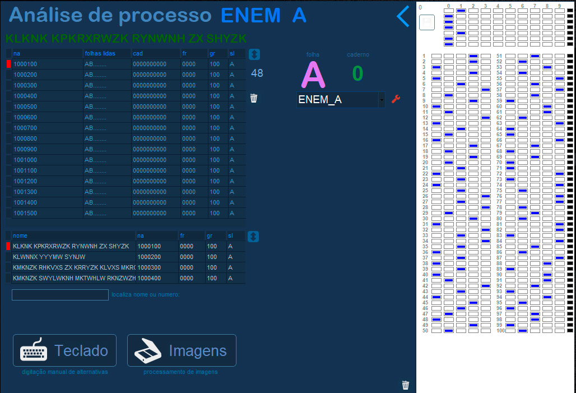The height and width of the screenshot is (393, 576).
Task: Go back using the blue chevron arrow
Action: click(x=403, y=16)
